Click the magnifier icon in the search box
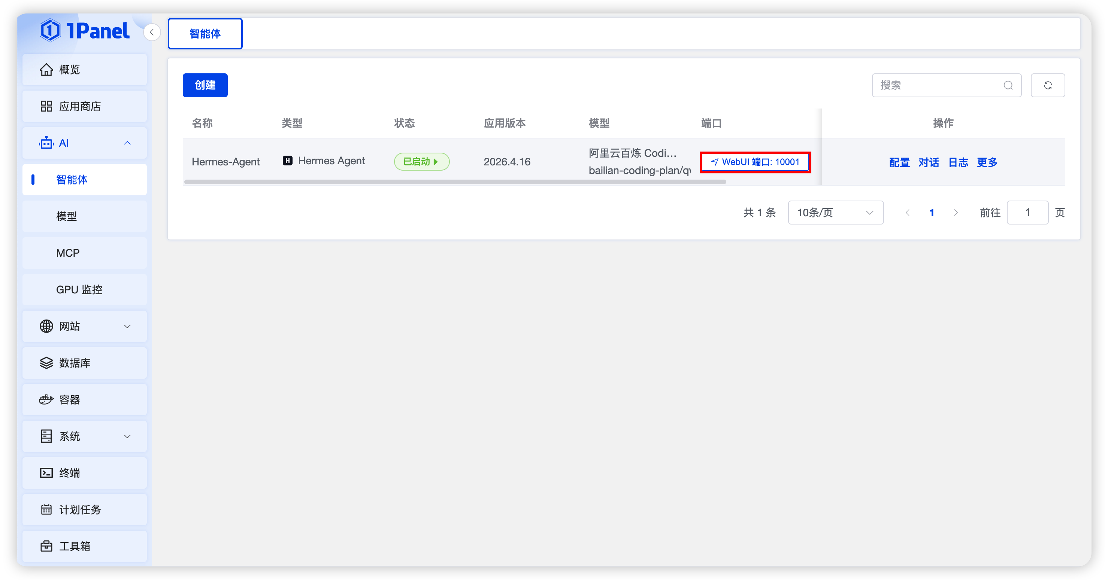 [x=1008, y=85]
